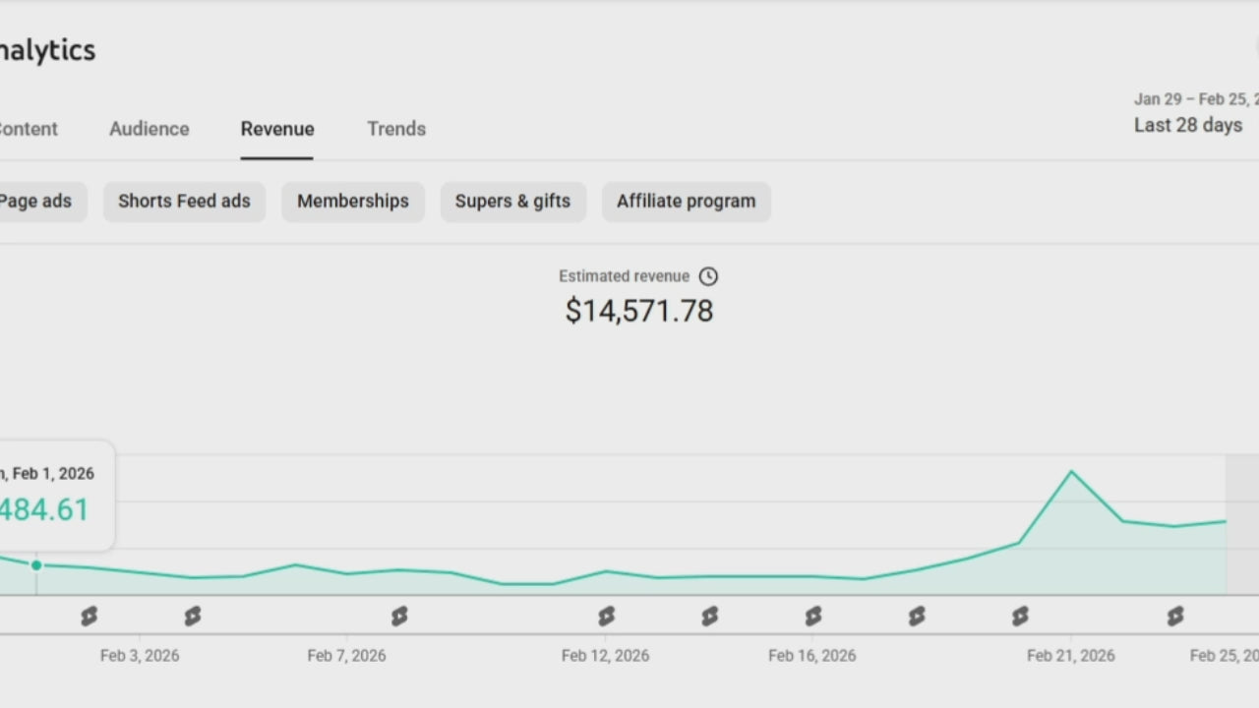The width and height of the screenshot is (1259, 708).
Task: Choose the Supers & gifts chip
Action: point(512,202)
